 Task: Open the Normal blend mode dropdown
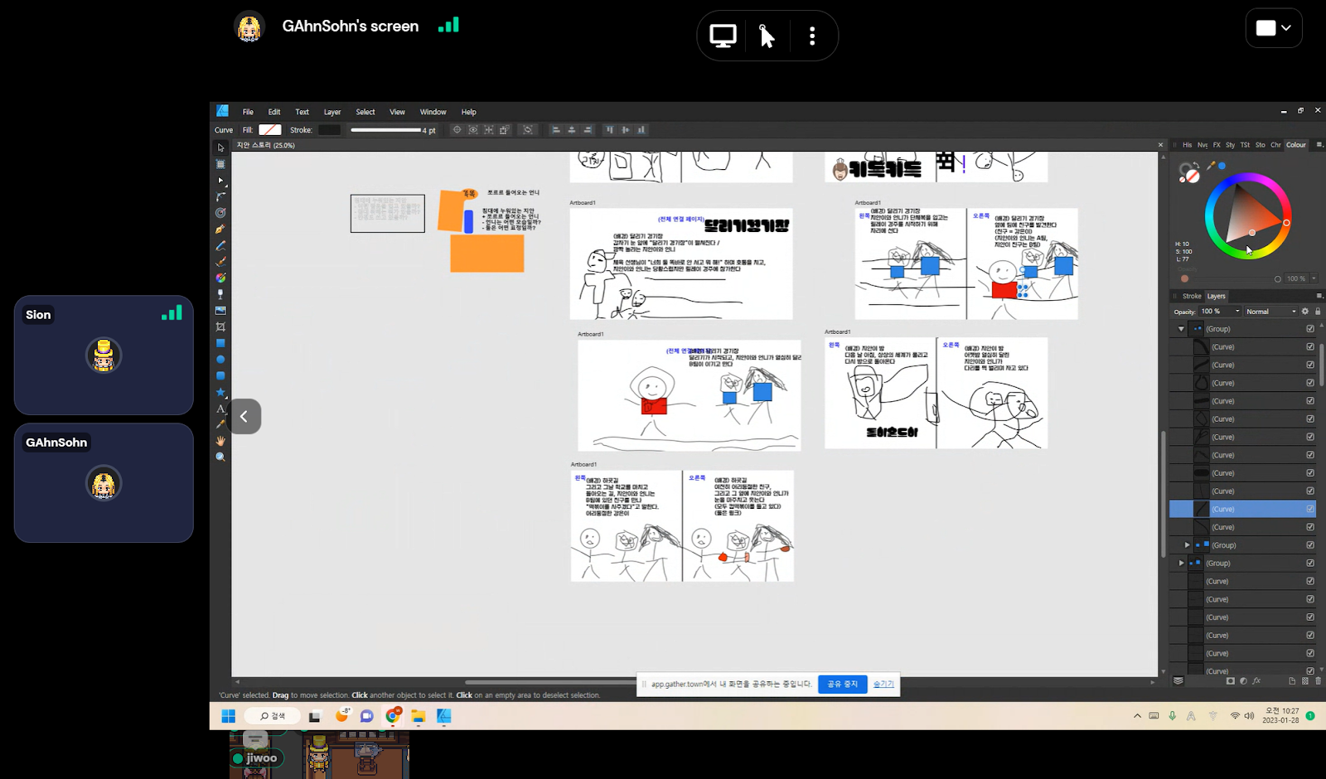click(1270, 312)
